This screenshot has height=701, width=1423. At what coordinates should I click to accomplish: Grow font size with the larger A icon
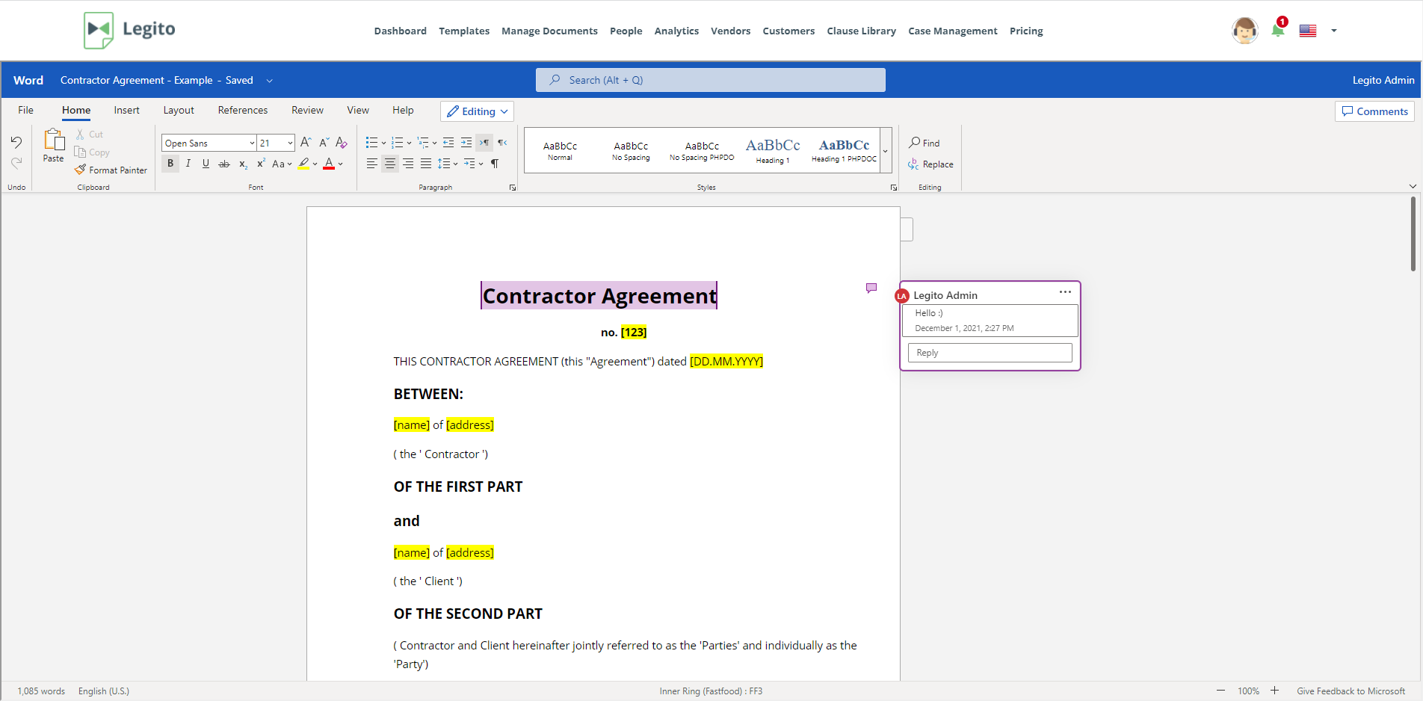coord(306,142)
